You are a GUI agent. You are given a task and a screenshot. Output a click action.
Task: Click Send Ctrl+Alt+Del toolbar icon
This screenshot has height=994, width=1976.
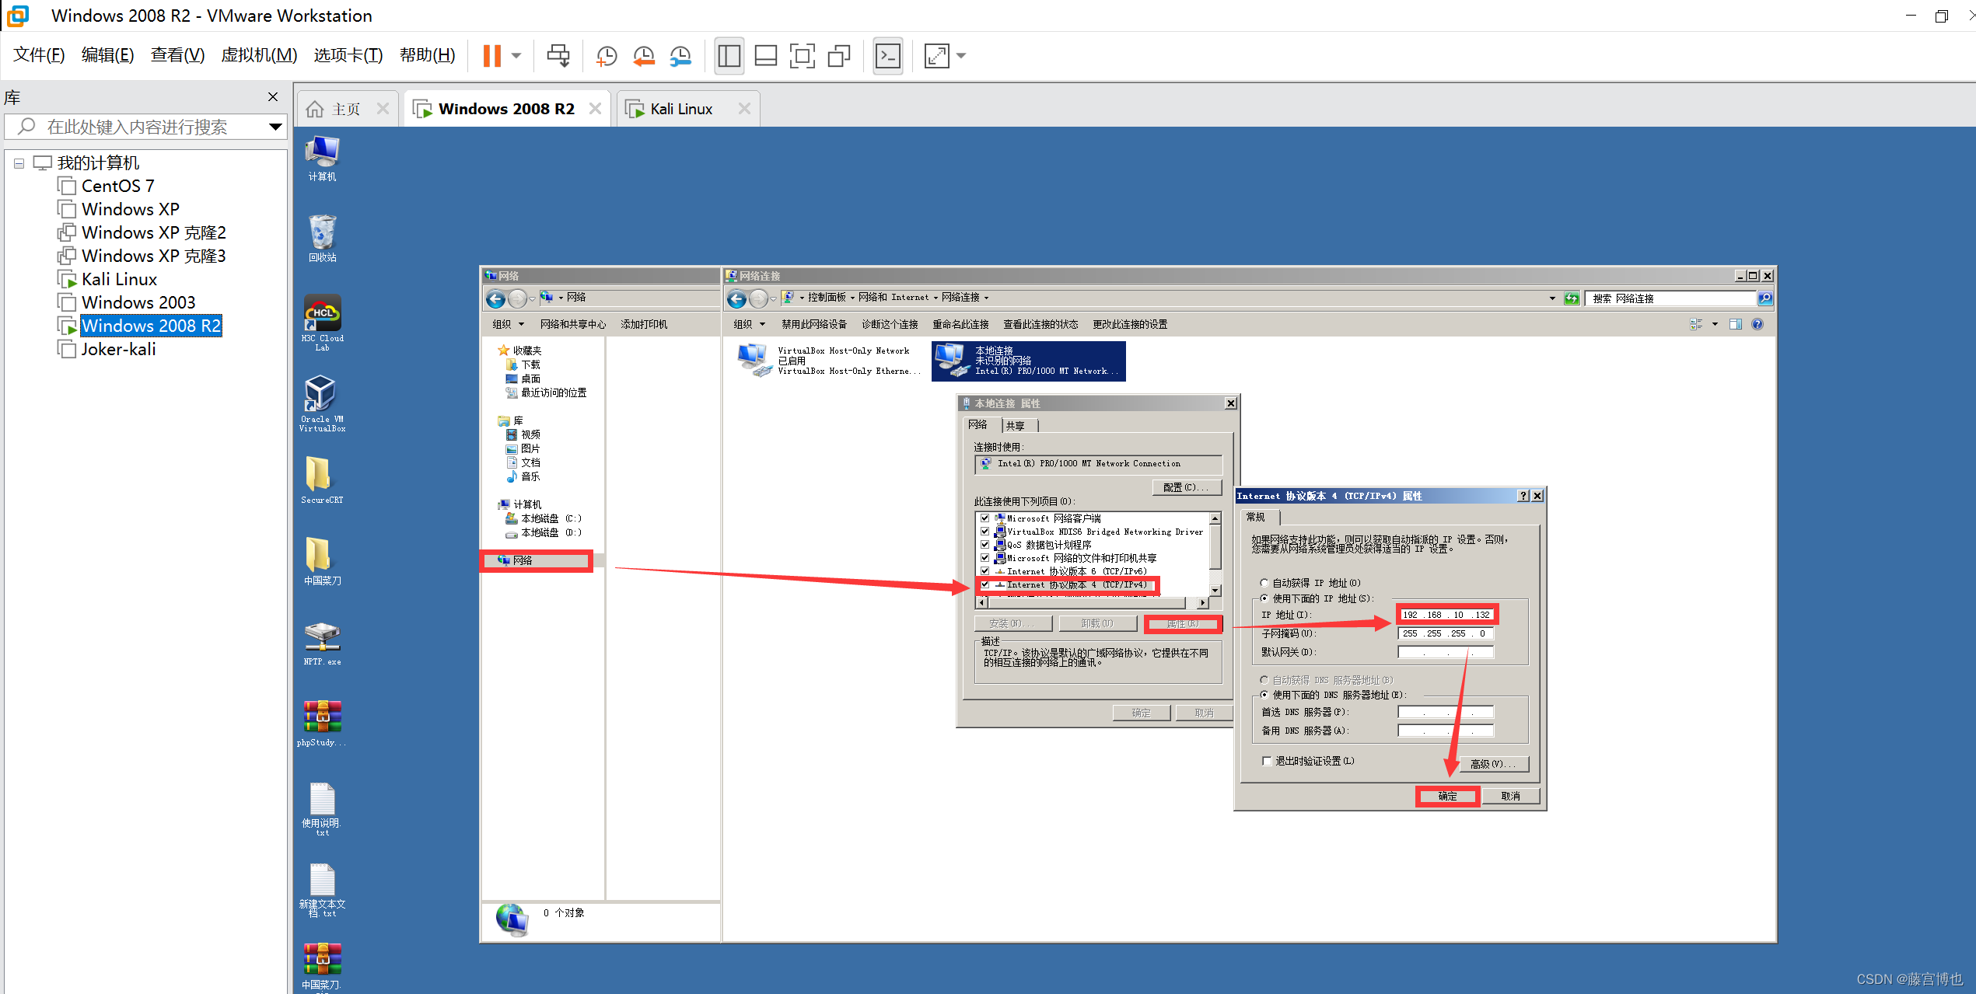coord(558,55)
